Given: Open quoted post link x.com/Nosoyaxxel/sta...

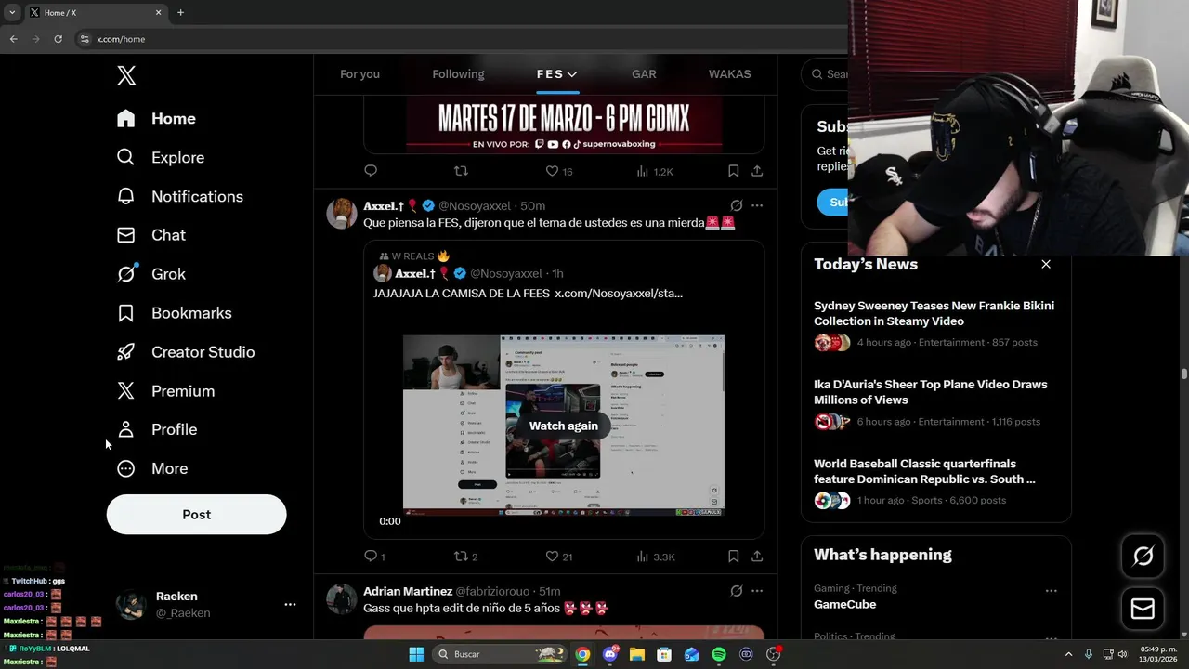Looking at the screenshot, I should (x=619, y=294).
